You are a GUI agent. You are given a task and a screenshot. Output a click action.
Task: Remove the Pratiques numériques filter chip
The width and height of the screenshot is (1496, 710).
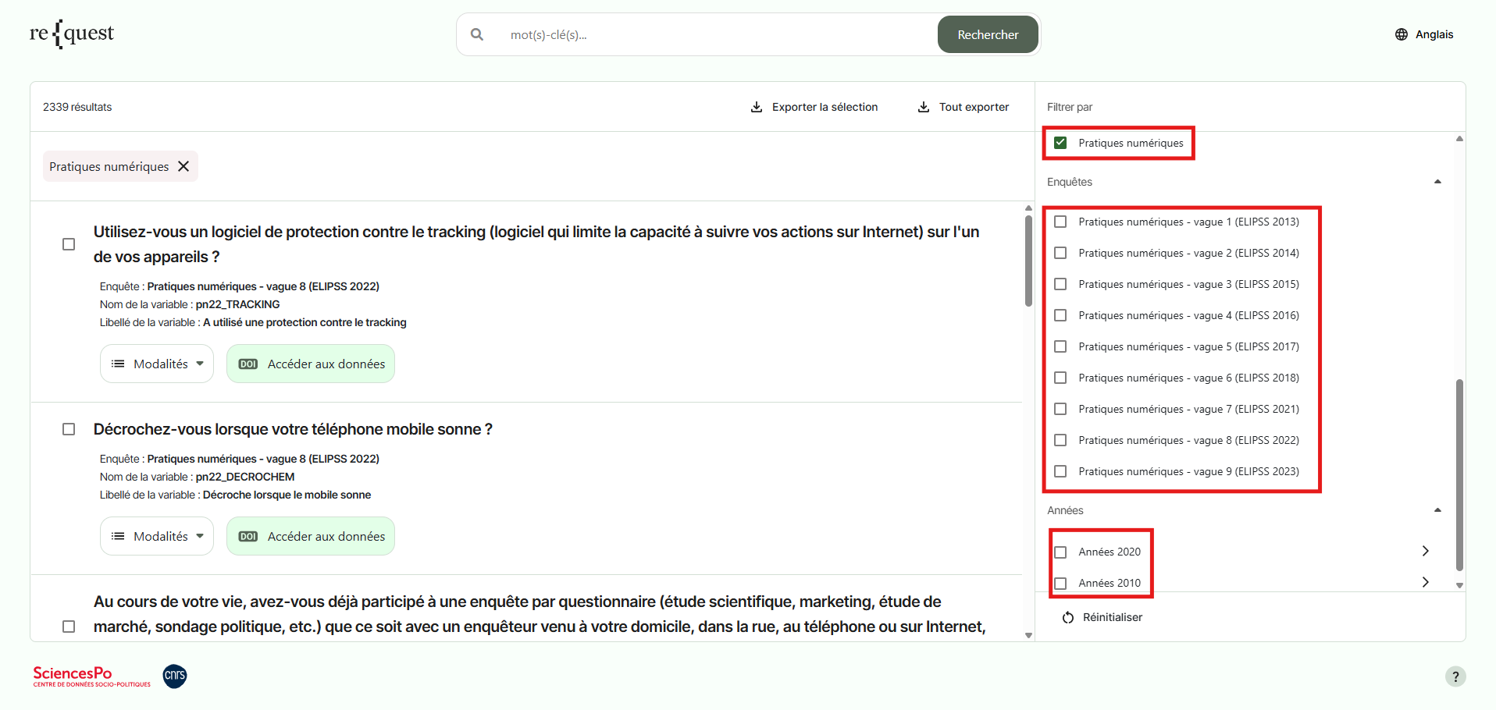(183, 166)
